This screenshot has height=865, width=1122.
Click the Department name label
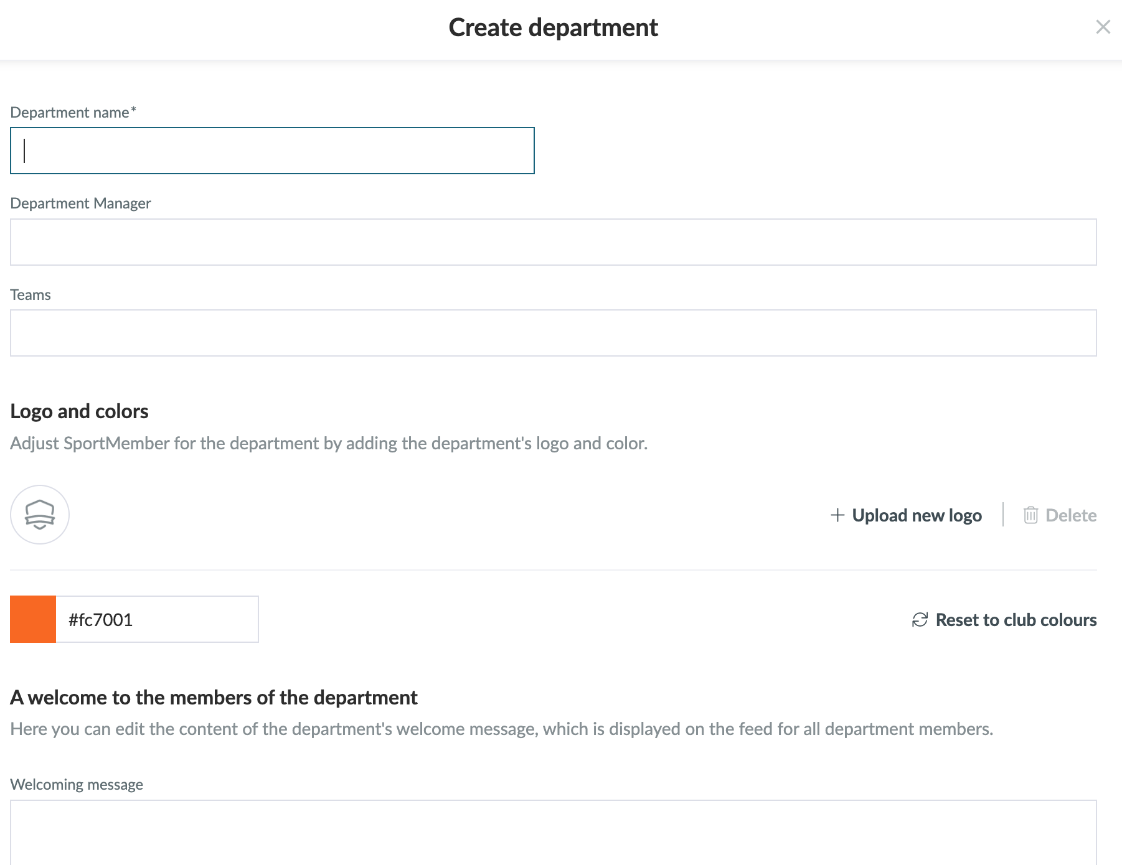point(73,113)
